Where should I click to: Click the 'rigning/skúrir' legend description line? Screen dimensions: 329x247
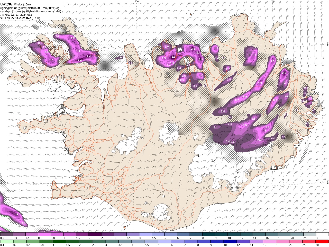pos(30,8)
